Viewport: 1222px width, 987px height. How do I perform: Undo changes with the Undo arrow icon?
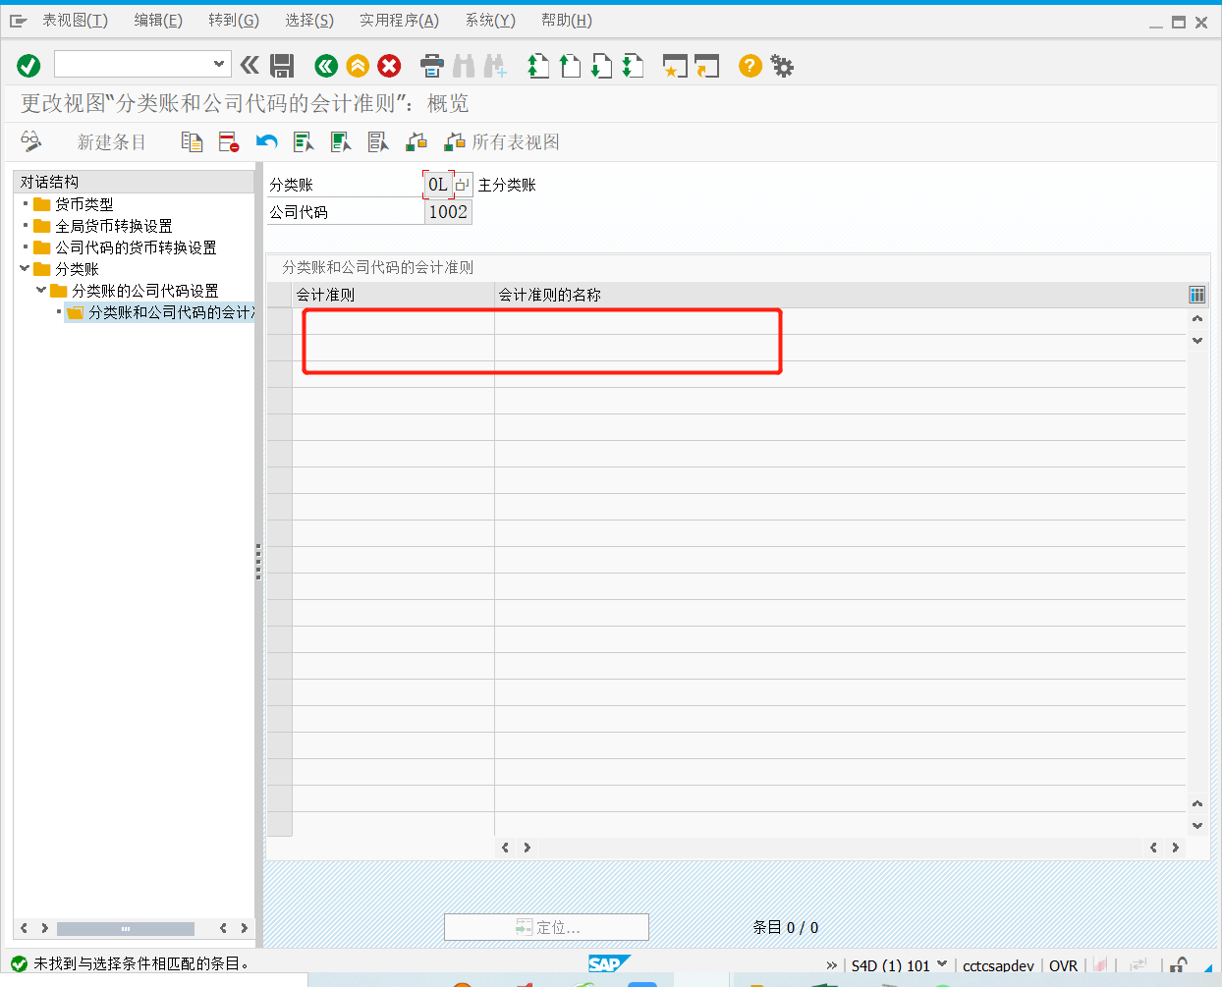pos(264,140)
